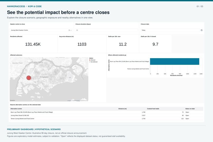Viewport: 213px width, 142px height.
Task: Click the Boon Lay Place bar in chart
Action: [x=175, y=61]
